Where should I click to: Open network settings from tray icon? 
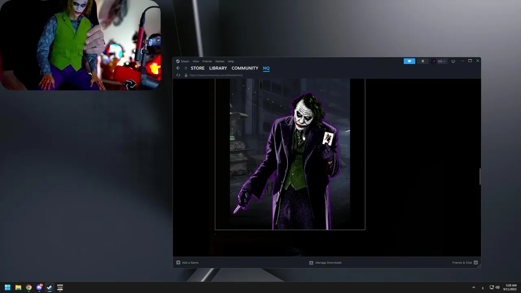coord(492,287)
